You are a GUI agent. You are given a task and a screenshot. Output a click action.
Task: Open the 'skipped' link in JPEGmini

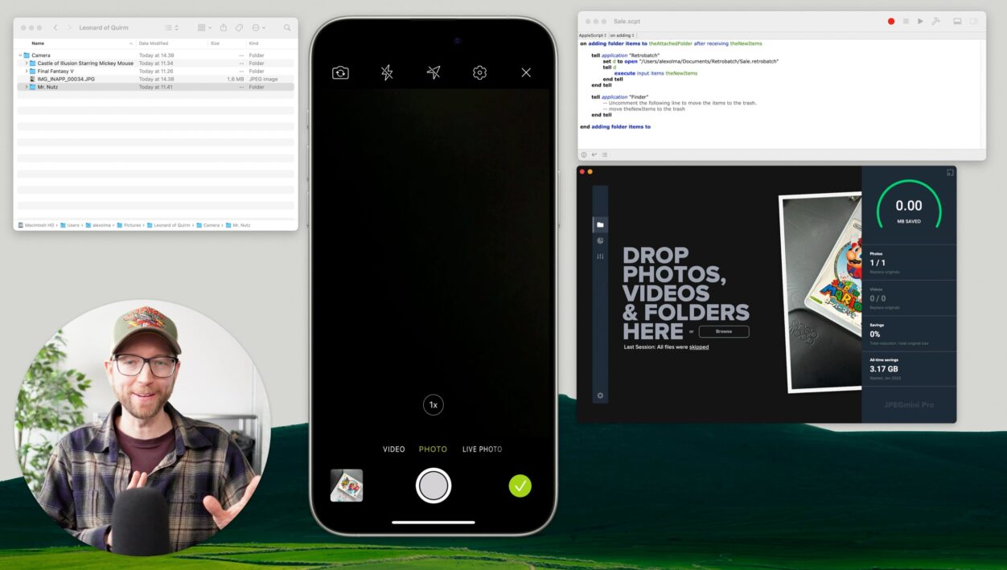click(x=698, y=347)
